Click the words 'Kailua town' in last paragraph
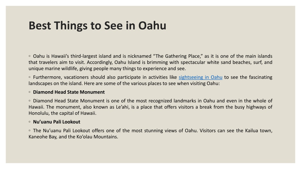This screenshot has height=169, width=301. tap(259, 131)
